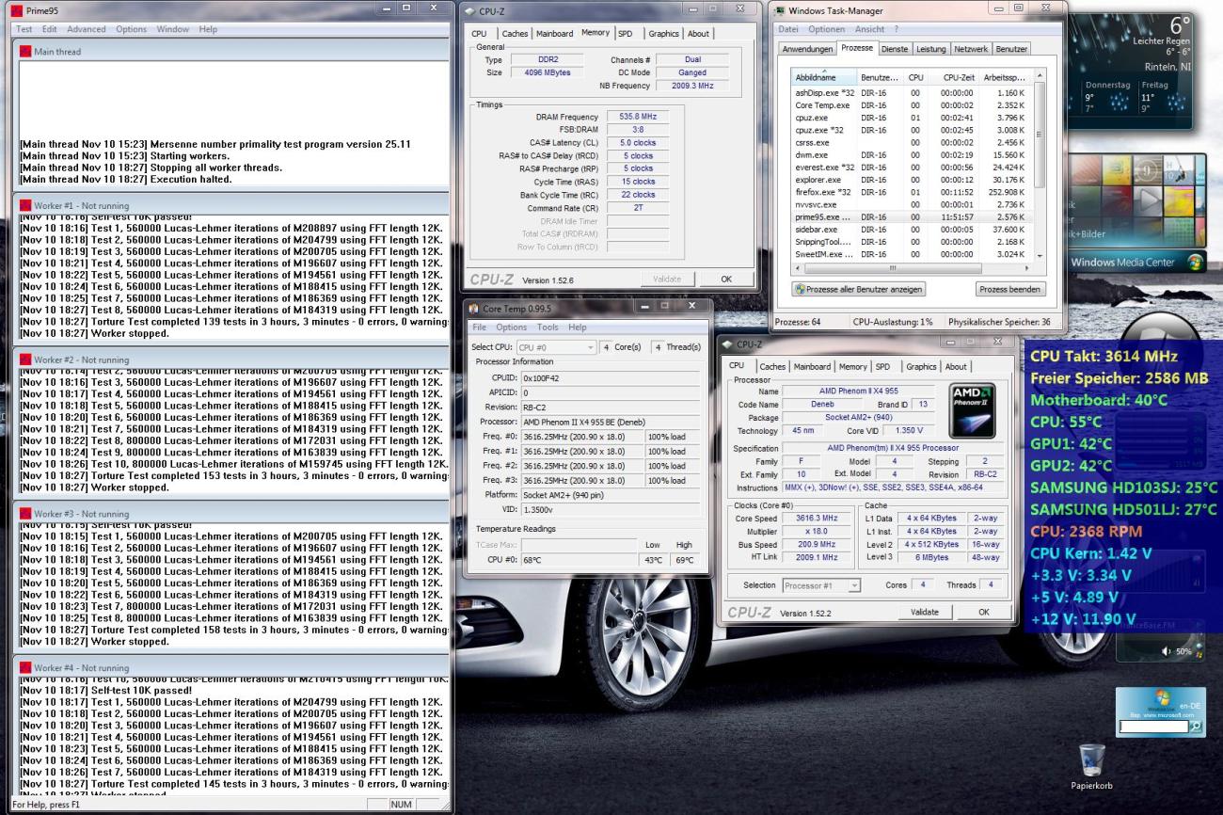The width and height of the screenshot is (1223, 815).
Task: Open the Ansicht menu in Task-Manager
Action: [x=870, y=29]
